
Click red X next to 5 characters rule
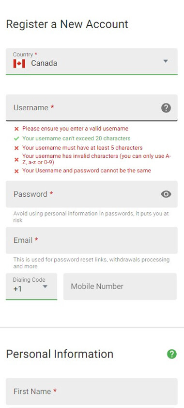coord(16,148)
